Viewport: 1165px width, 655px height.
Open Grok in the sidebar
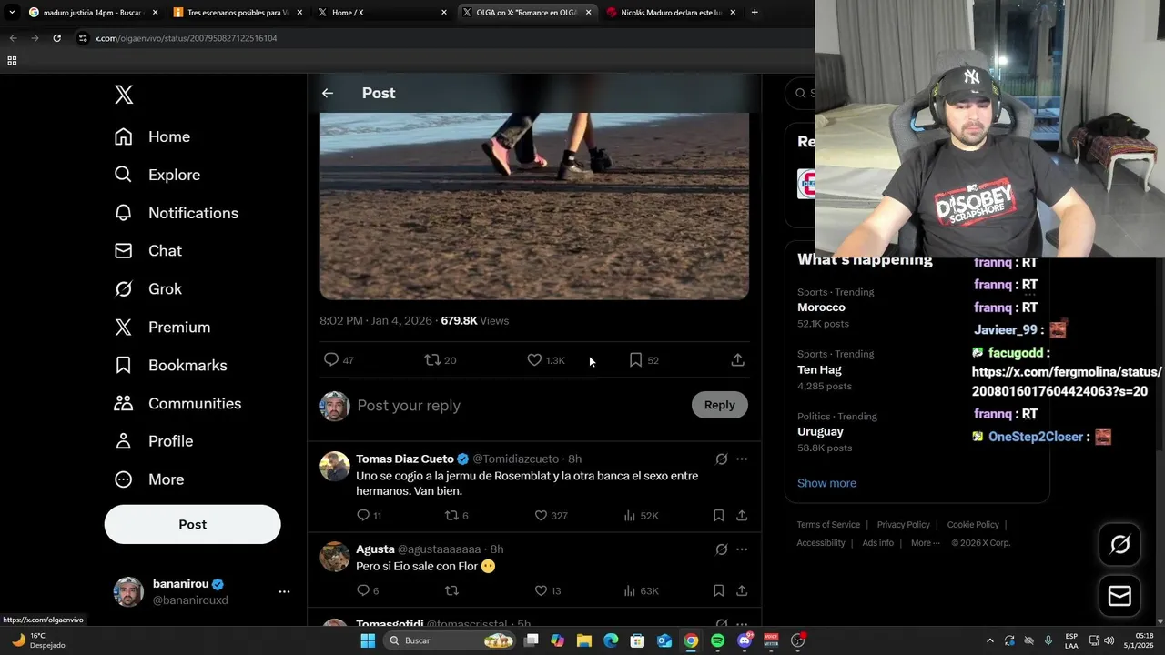[x=147, y=288]
